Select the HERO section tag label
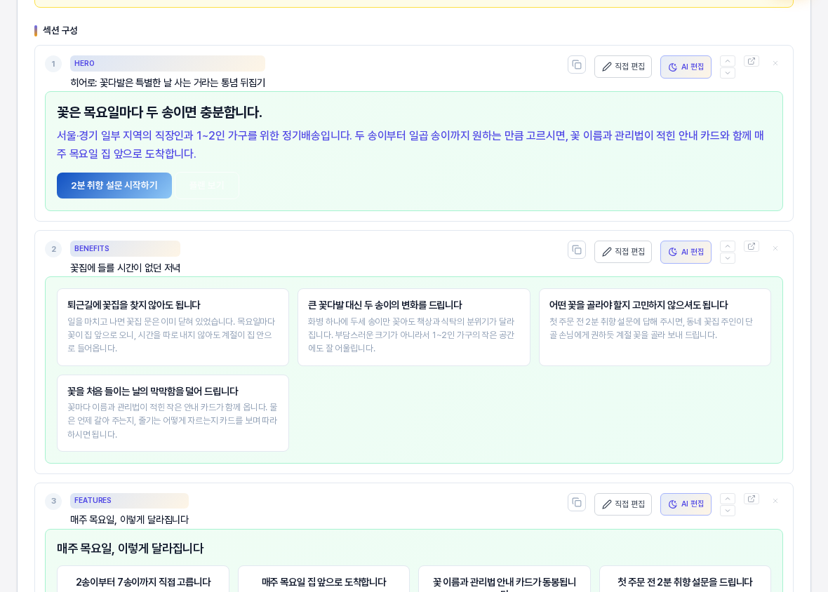Screen dimensions: 828x592 (168, 63)
